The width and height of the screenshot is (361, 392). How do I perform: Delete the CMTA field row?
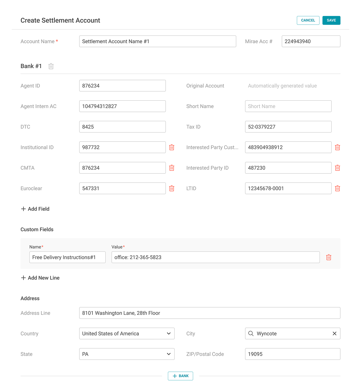click(172, 168)
